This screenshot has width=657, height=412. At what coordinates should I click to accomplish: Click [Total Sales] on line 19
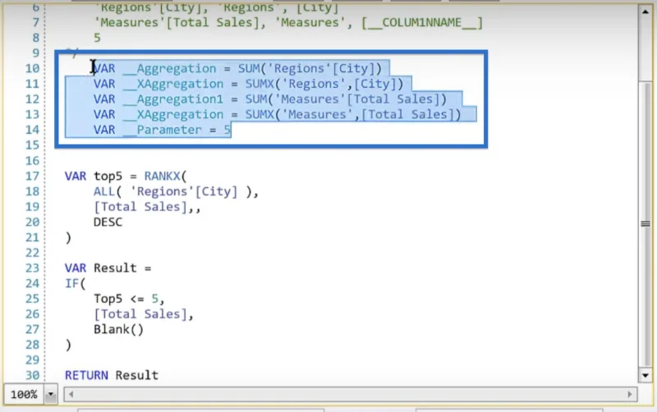(x=140, y=207)
